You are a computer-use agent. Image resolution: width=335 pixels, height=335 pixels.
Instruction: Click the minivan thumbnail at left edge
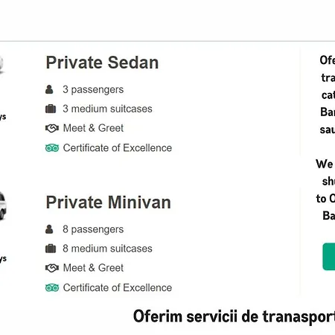tap(3, 206)
